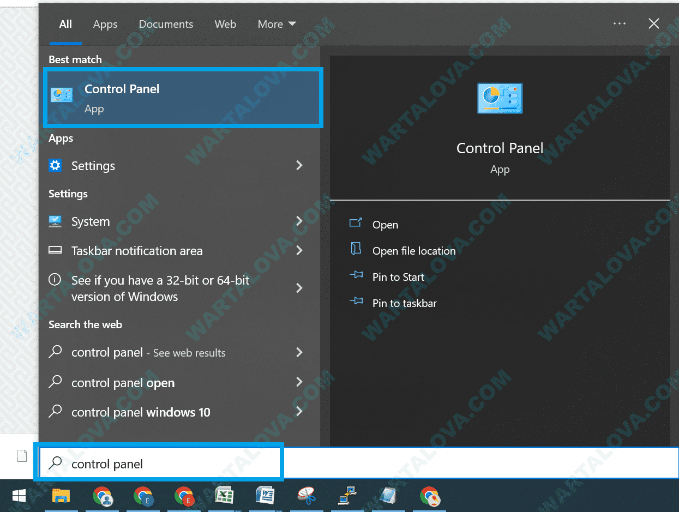Click the Start menu button
This screenshot has height=512, width=679.
19,497
